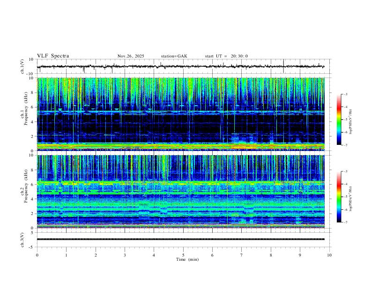Click time axis tick label 3
Image resolution: width=371 pixels, height=286 pixels.
click(125, 255)
